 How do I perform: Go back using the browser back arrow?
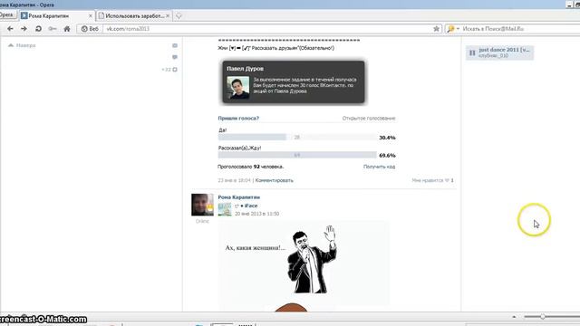coord(10,28)
